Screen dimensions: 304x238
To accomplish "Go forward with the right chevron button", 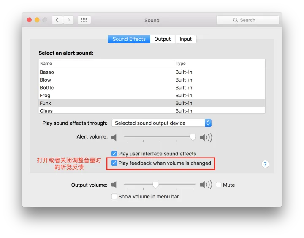I will coord(68,20).
